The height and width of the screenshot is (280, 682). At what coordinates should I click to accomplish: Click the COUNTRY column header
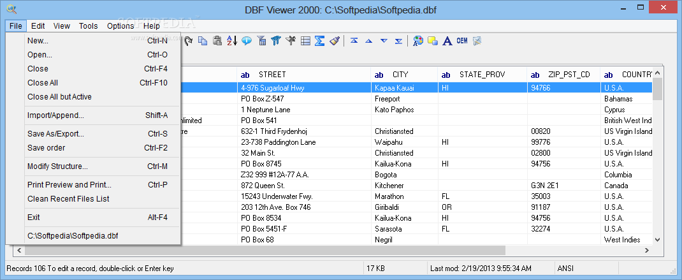tap(627, 75)
